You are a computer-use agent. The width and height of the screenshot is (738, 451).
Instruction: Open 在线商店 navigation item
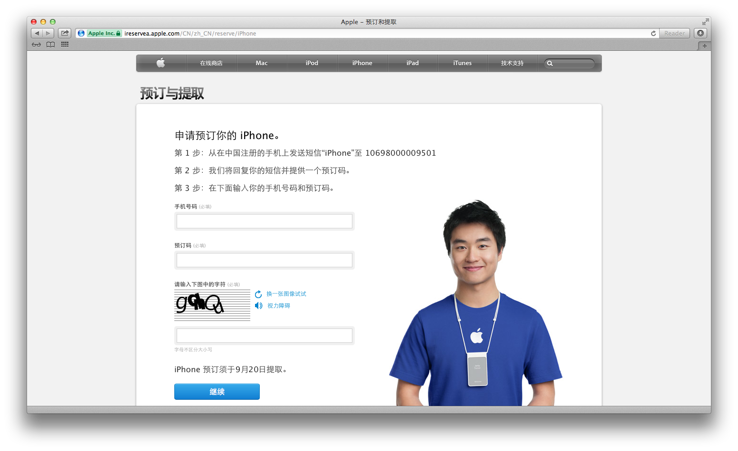(211, 63)
